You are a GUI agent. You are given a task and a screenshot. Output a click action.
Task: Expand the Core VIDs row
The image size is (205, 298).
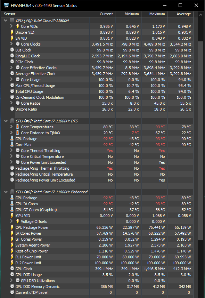coord(11,26)
